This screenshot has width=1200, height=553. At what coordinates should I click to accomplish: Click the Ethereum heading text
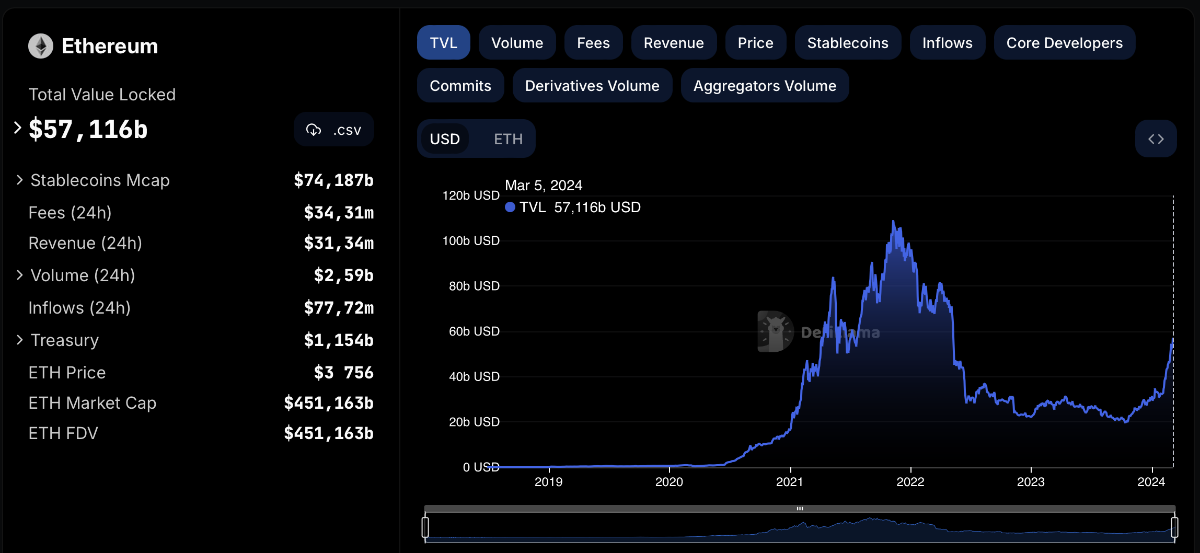tap(110, 46)
